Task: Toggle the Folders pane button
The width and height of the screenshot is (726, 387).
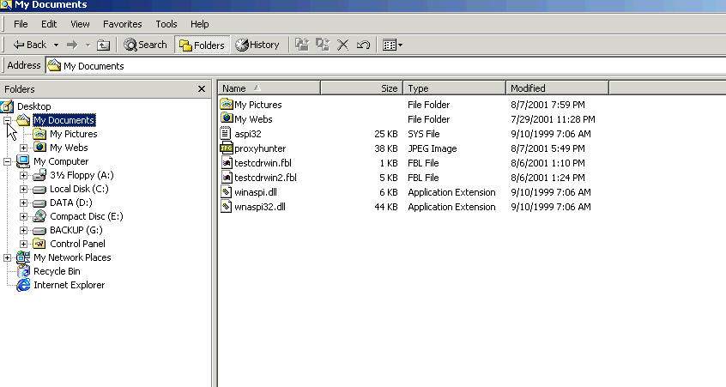Action: [202, 45]
